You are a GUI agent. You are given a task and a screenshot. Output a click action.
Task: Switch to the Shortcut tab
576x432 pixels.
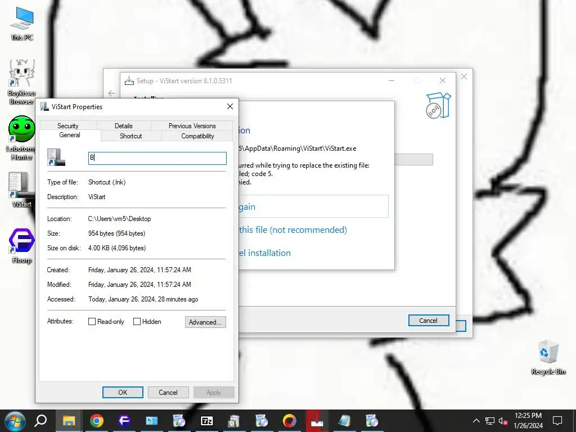click(130, 136)
